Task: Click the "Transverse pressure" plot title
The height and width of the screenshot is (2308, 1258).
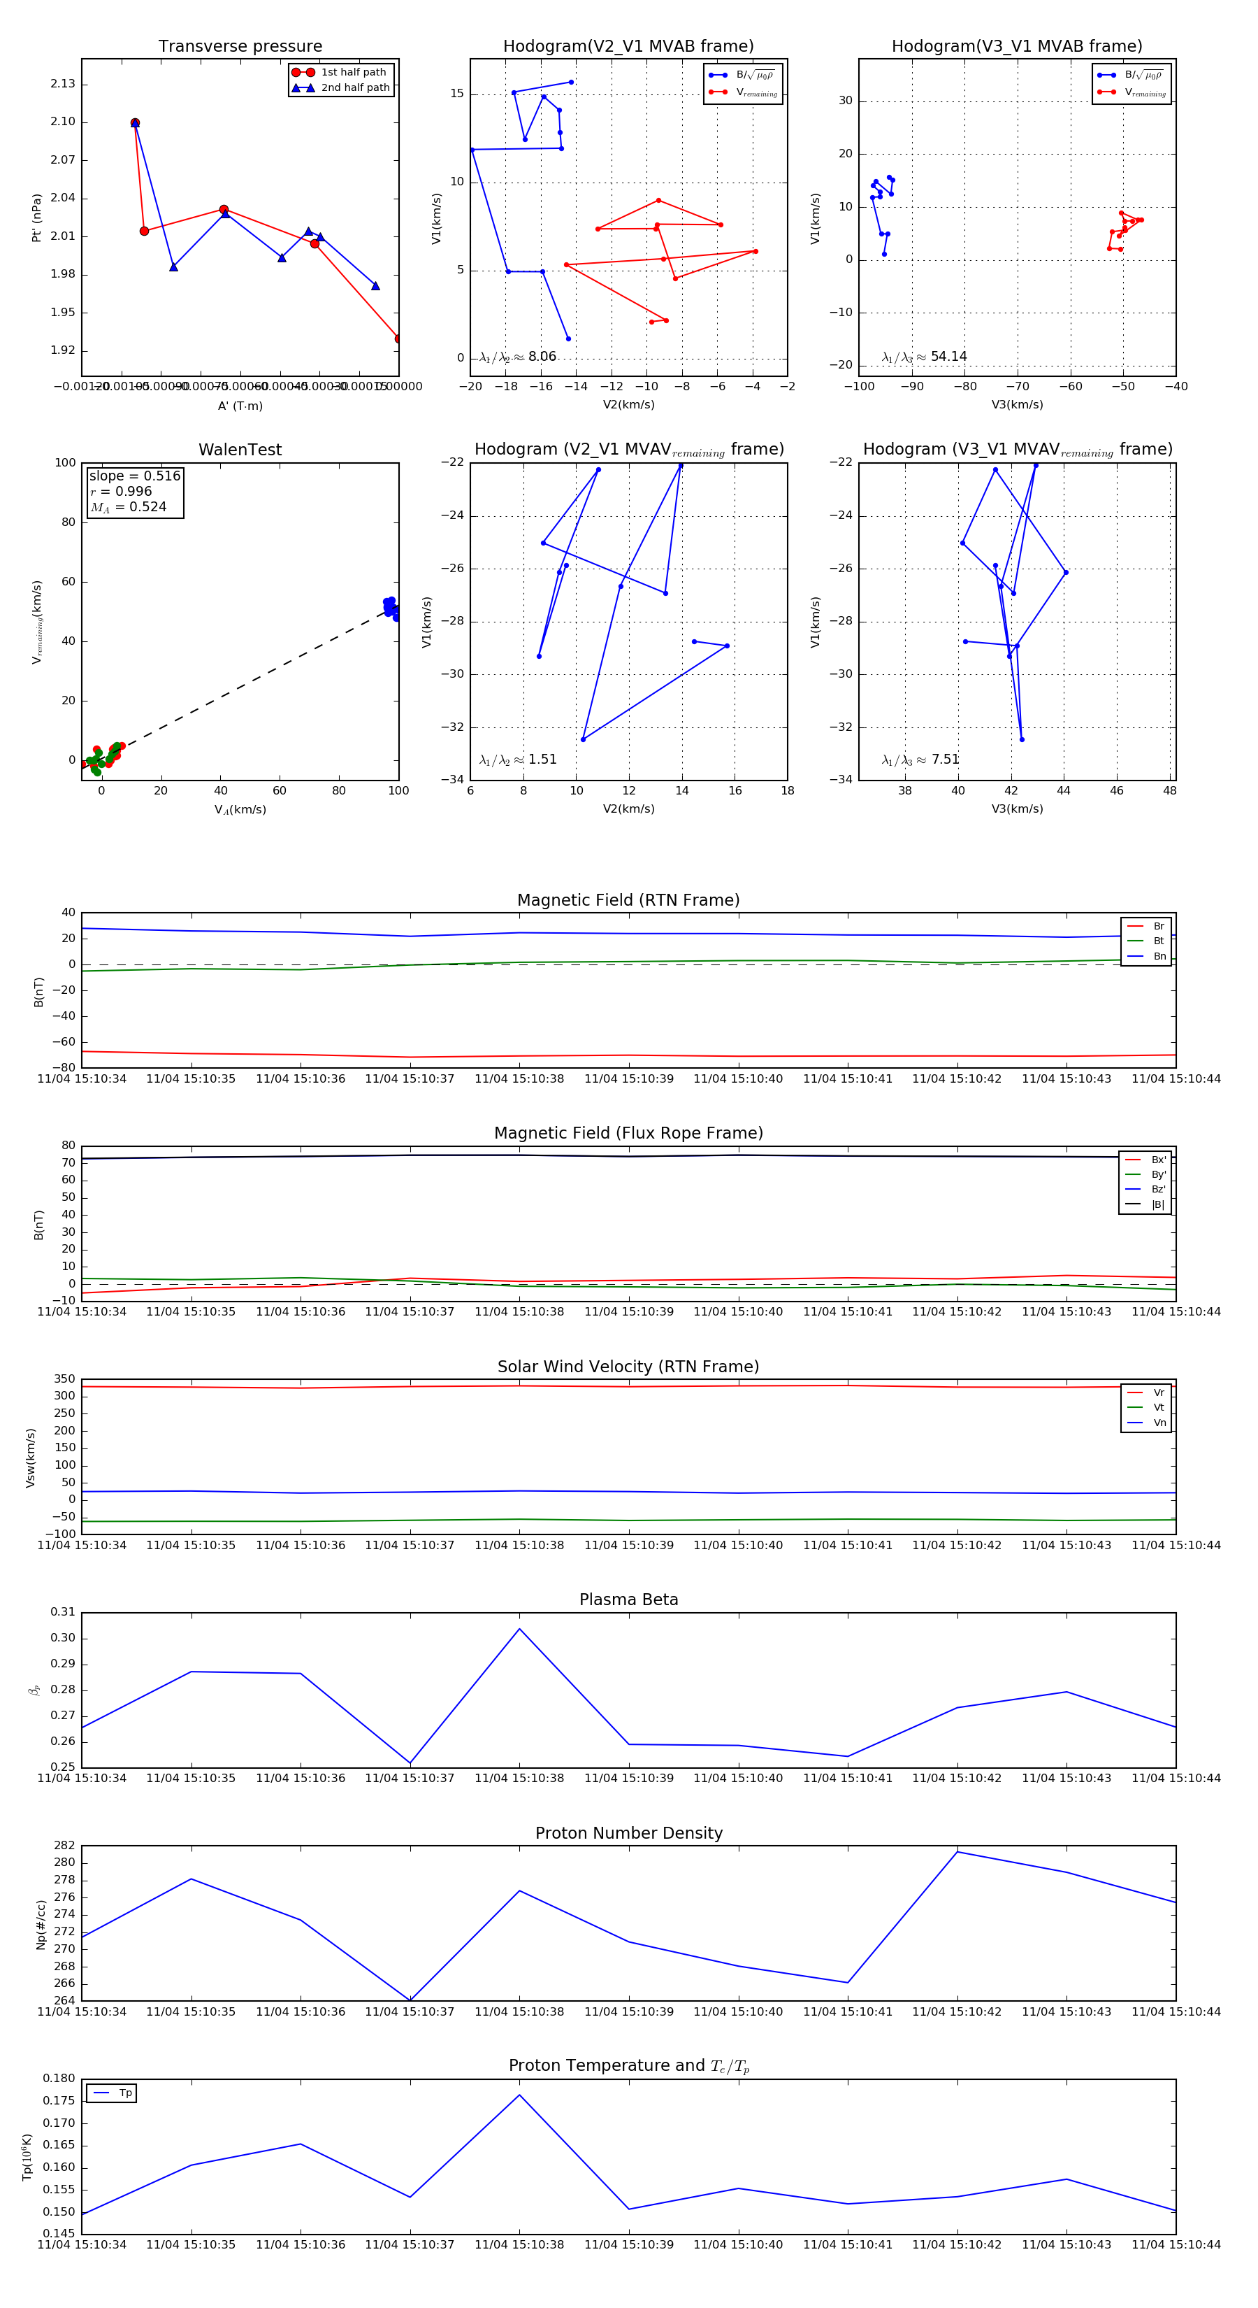Action: point(240,47)
